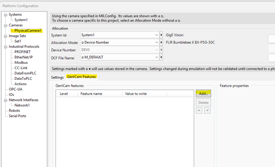Screen dimensions: 275x167
Task: Select System1 in the tree
Action: [x=21, y=20]
